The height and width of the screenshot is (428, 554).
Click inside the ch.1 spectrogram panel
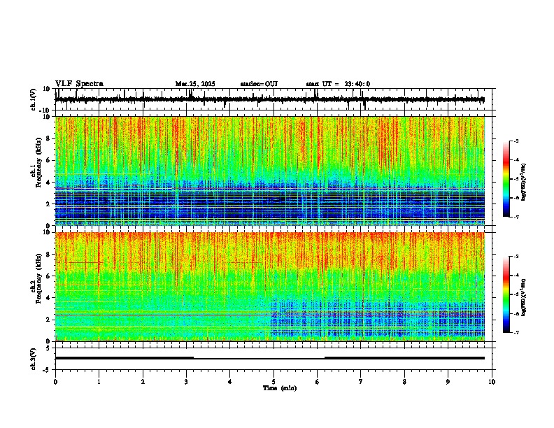(x=270, y=171)
